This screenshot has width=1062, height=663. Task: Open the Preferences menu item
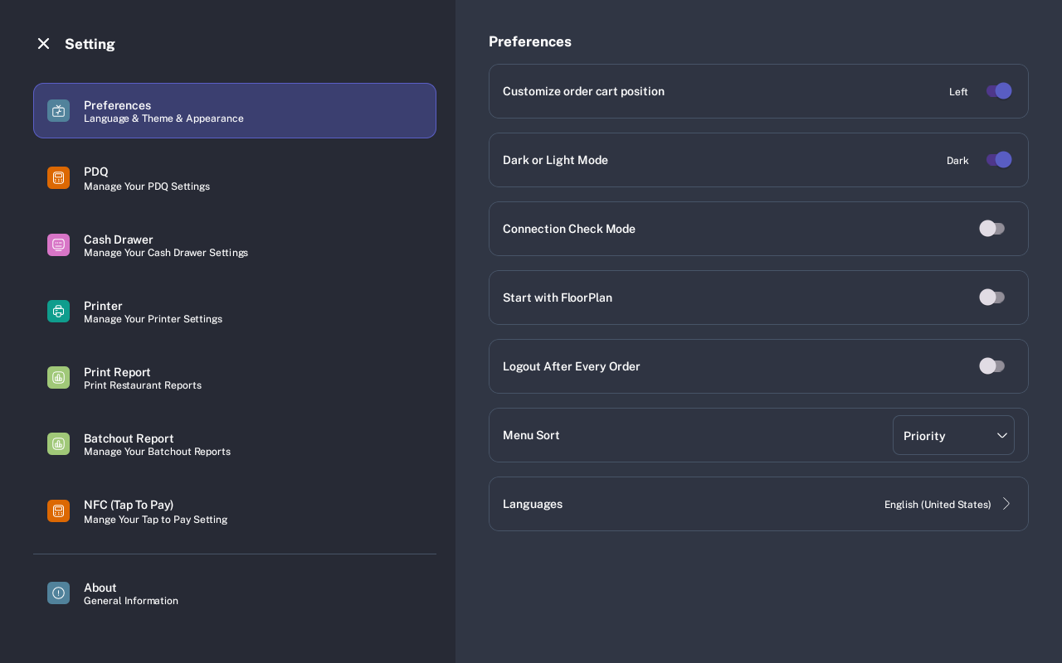[235, 110]
